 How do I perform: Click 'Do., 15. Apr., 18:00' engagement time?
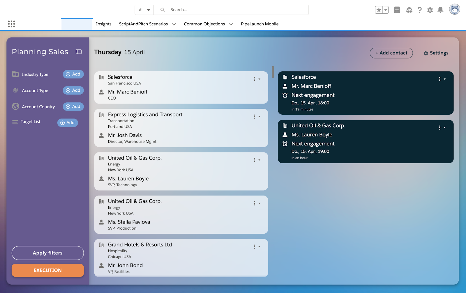tap(310, 103)
